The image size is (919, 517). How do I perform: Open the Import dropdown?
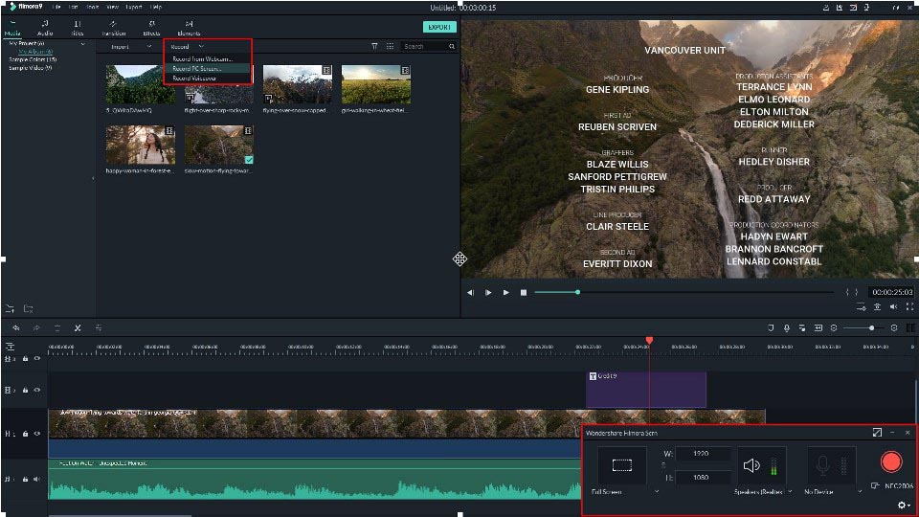click(131, 46)
